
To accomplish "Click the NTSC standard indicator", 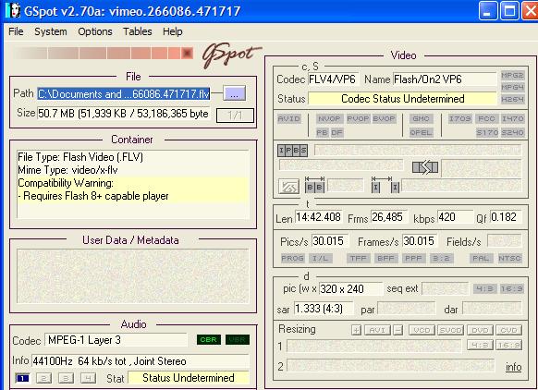I will 510,258.
